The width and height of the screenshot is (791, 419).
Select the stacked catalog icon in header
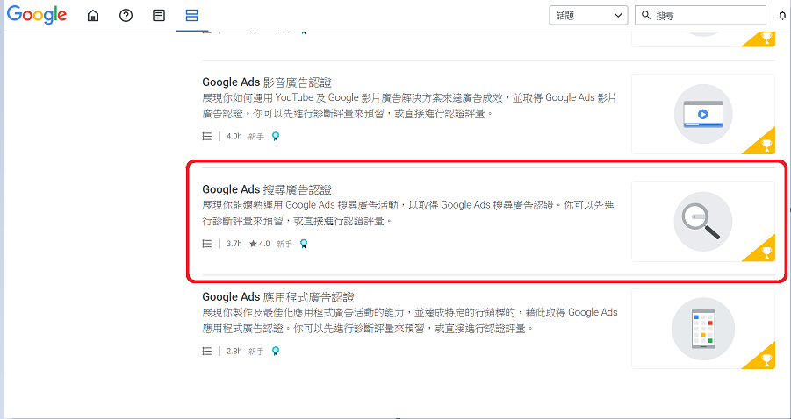(x=191, y=16)
